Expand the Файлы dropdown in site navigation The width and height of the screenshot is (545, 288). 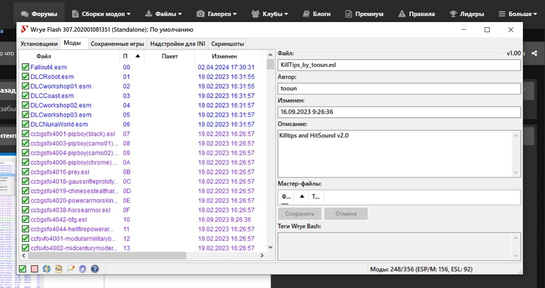pyautogui.click(x=163, y=14)
